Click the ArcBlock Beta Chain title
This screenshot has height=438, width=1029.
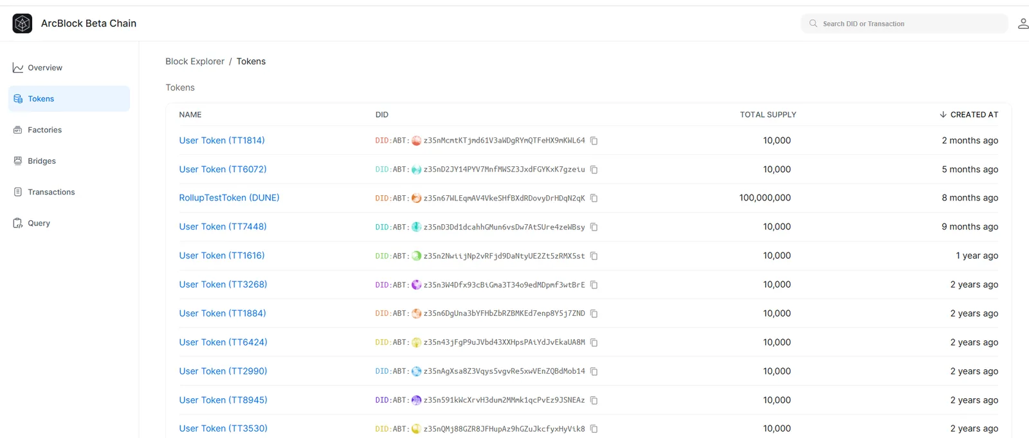[x=89, y=24]
